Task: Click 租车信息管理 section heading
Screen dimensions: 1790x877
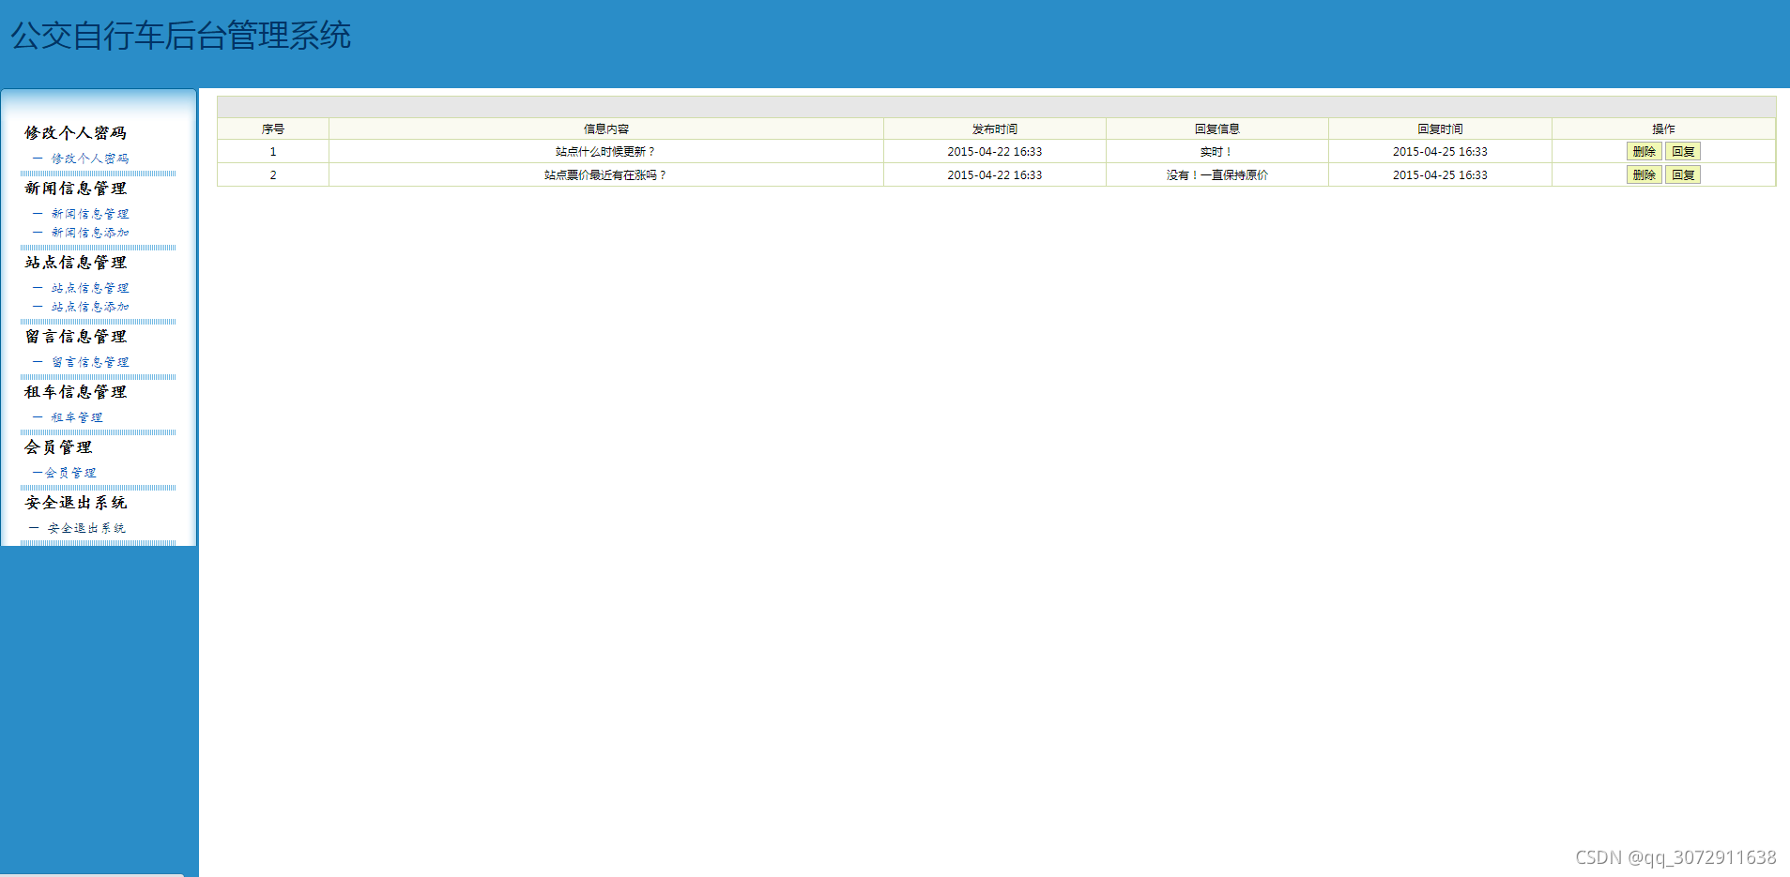Action: [75, 392]
